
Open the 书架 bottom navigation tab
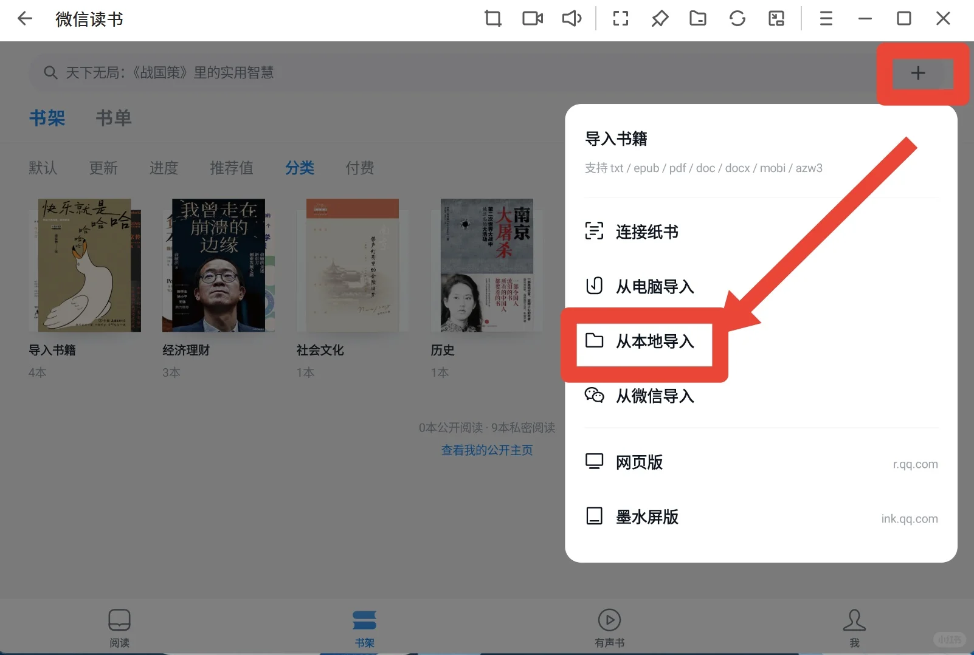[364, 628]
